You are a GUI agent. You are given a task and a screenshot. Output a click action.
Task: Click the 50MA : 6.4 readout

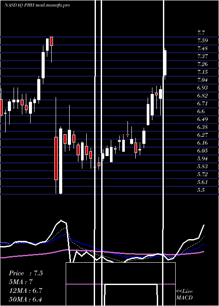(26, 299)
